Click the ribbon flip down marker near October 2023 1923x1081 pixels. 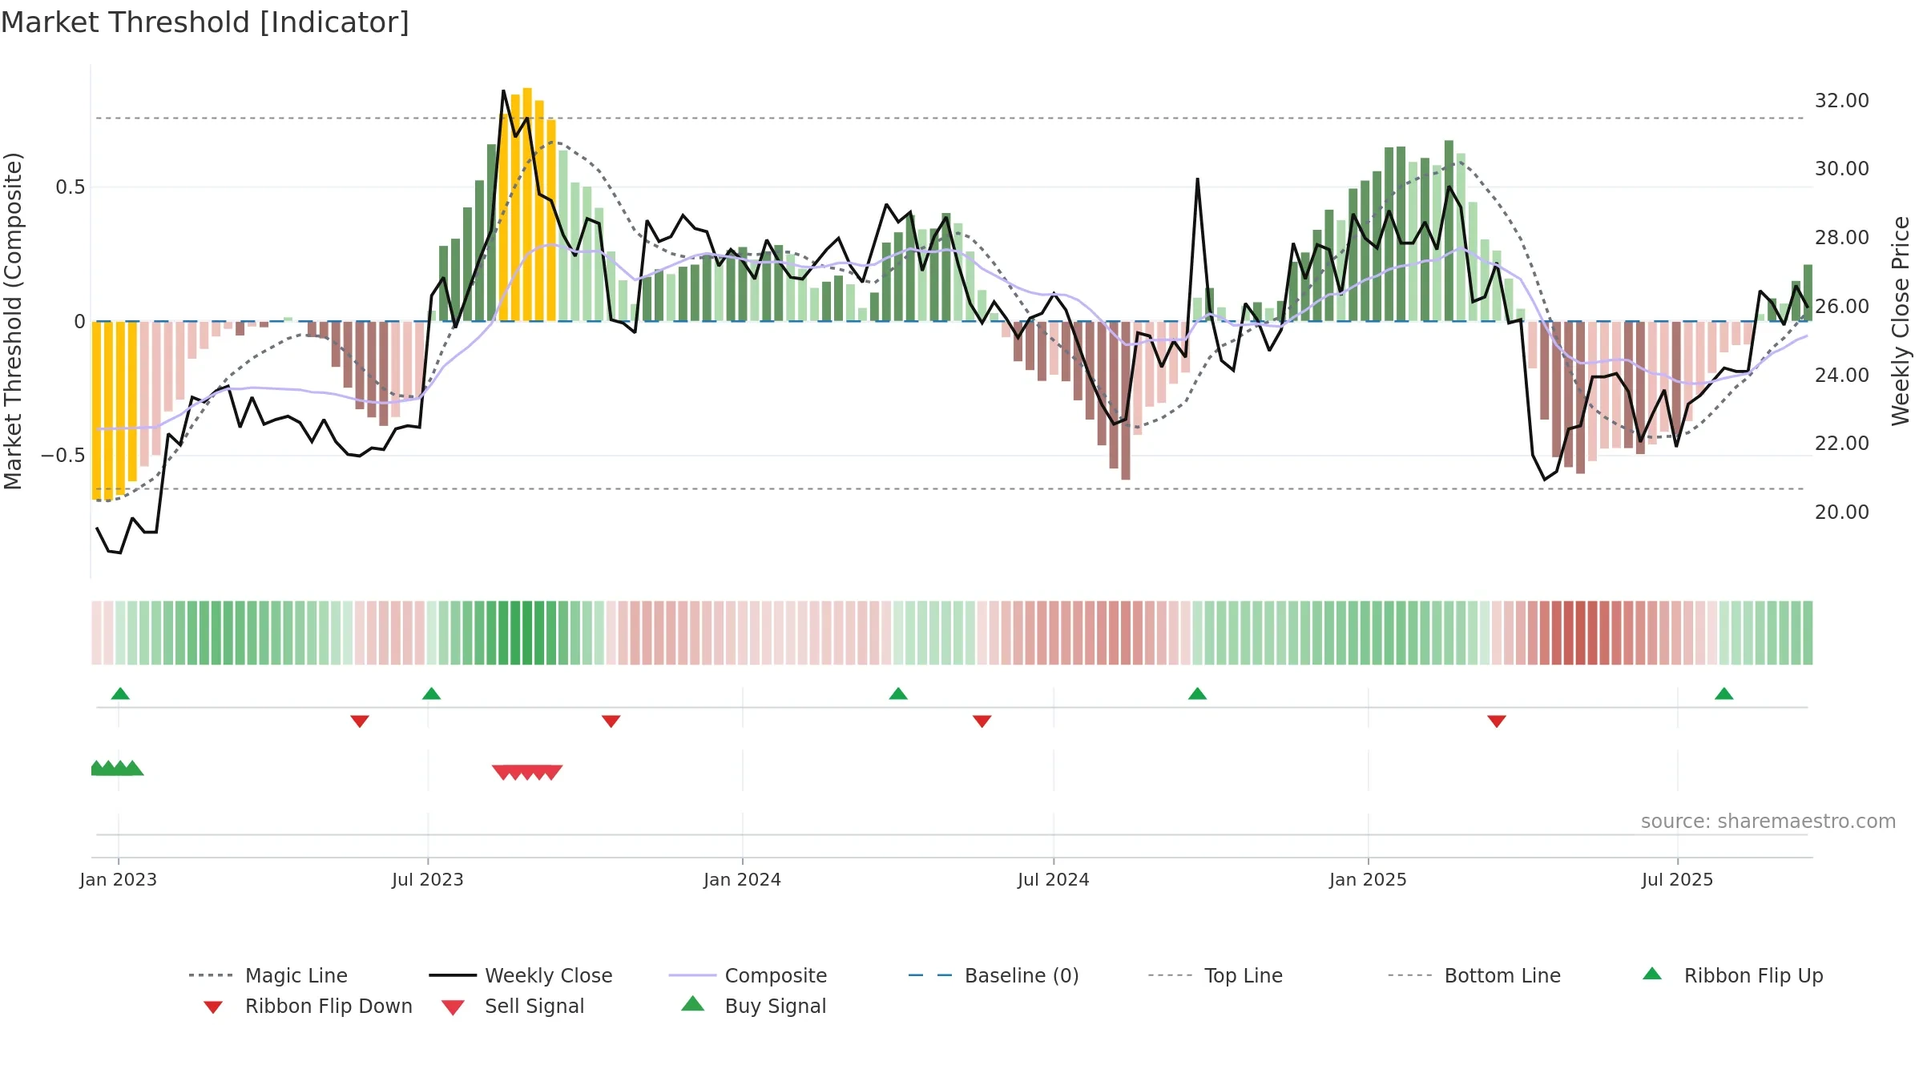(611, 721)
